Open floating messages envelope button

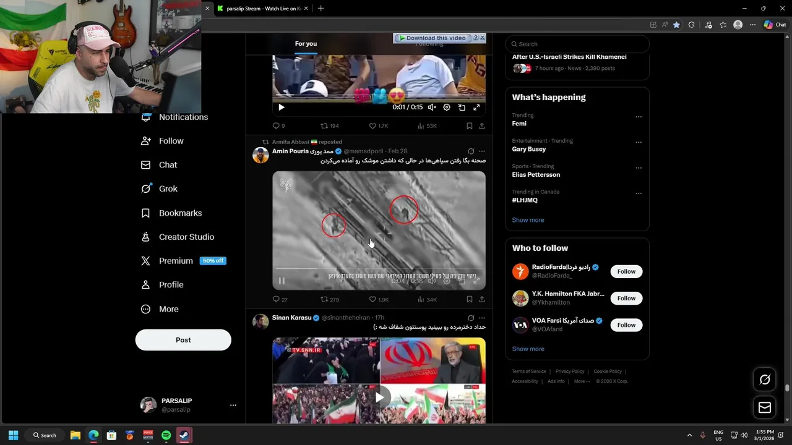[x=765, y=407]
